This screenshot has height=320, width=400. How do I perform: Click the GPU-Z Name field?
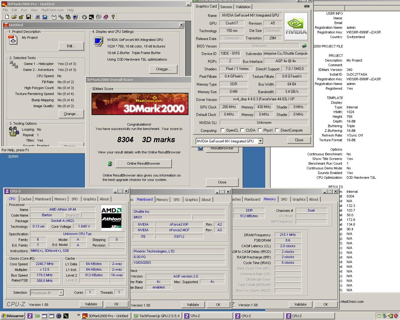(x=251, y=15)
